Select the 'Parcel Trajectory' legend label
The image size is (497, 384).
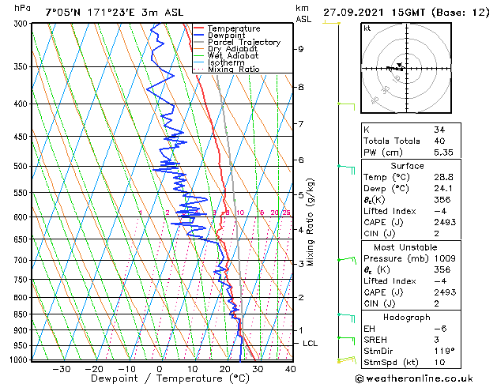point(244,42)
